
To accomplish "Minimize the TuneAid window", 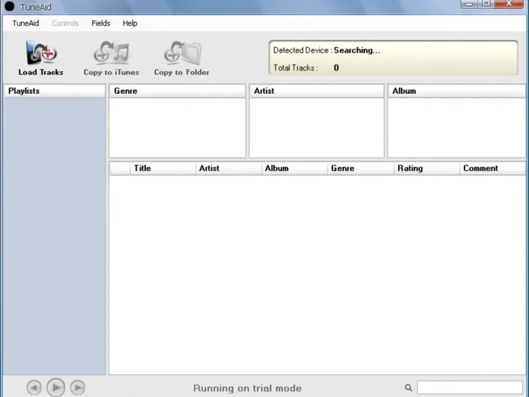I will (469, 4).
